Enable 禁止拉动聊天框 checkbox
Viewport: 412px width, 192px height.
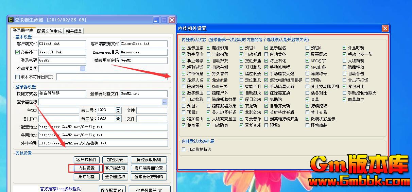[308, 87]
